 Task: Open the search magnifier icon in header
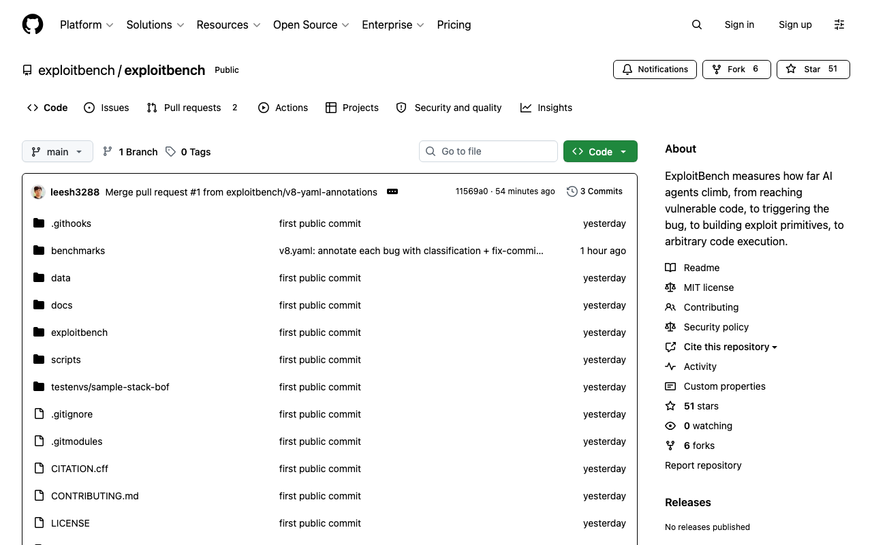coord(696,25)
